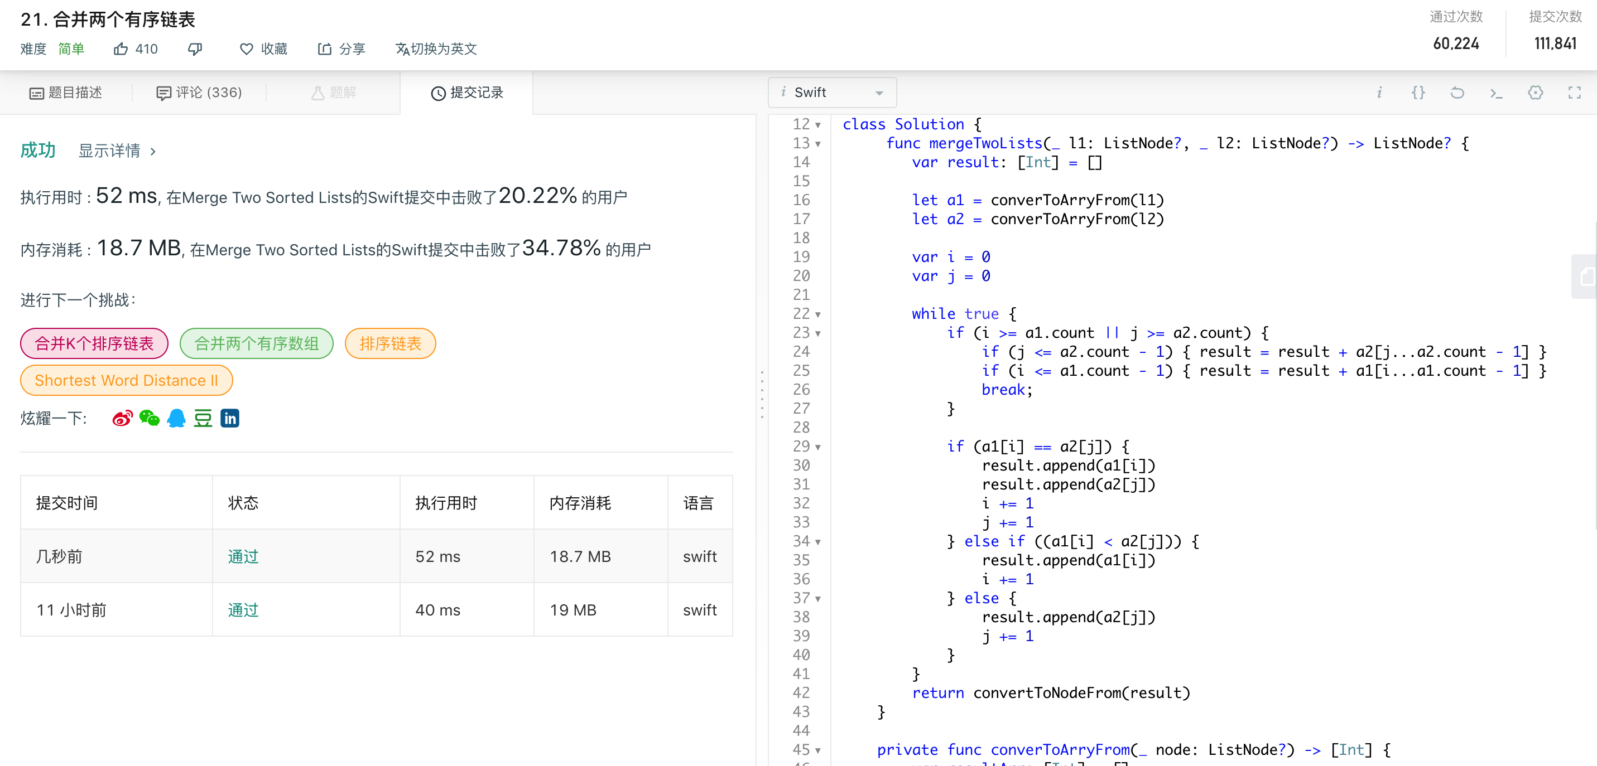Open the 题目描述 tab
This screenshot has height=766, width=1597.
point(66,93)
